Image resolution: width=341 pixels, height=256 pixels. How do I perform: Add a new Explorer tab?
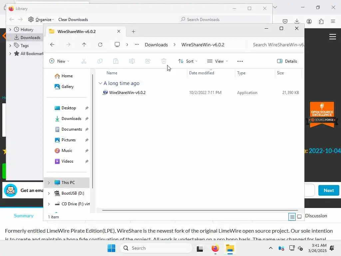click(x=134, y=32)
